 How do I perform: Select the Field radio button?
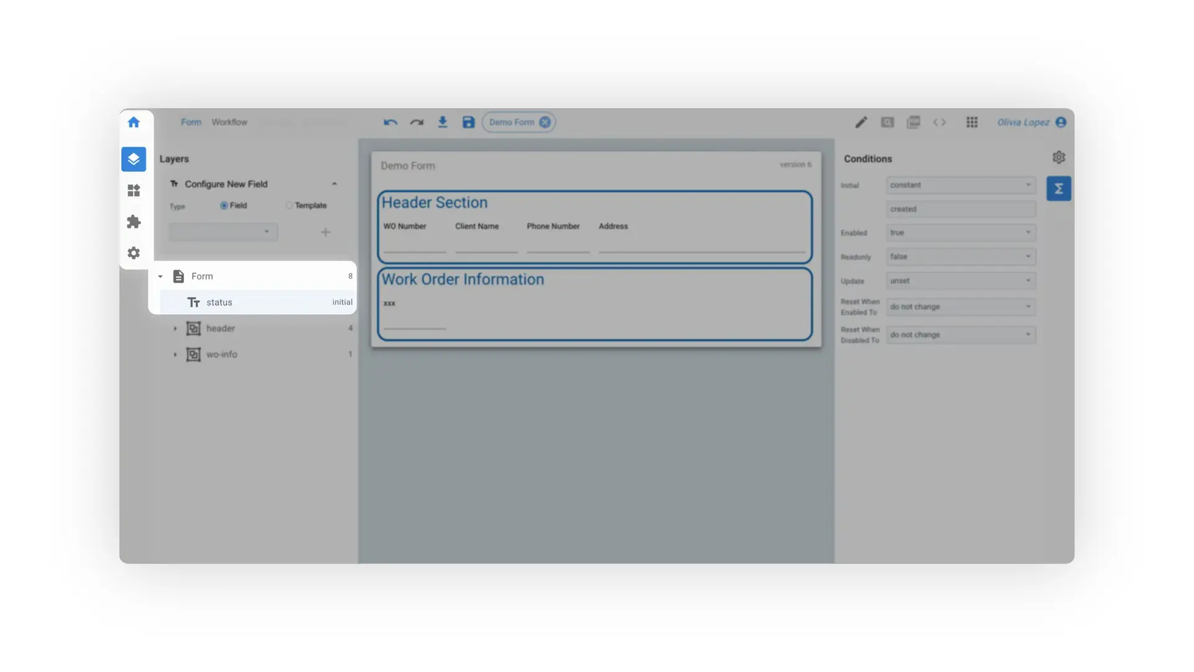tap(224, 205)
